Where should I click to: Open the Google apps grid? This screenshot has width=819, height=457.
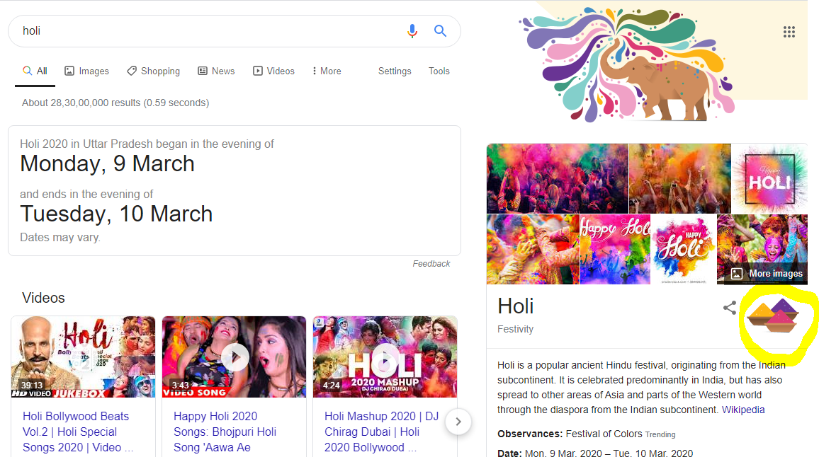tap(789, 32)
